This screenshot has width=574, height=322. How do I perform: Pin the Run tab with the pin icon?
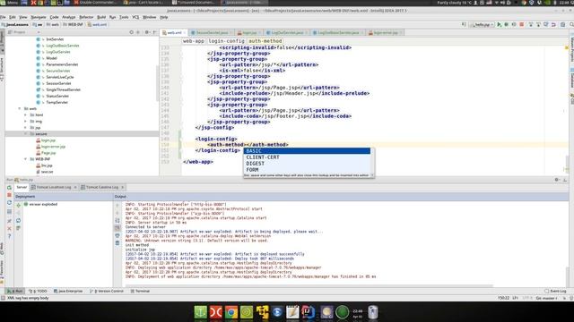9,221
